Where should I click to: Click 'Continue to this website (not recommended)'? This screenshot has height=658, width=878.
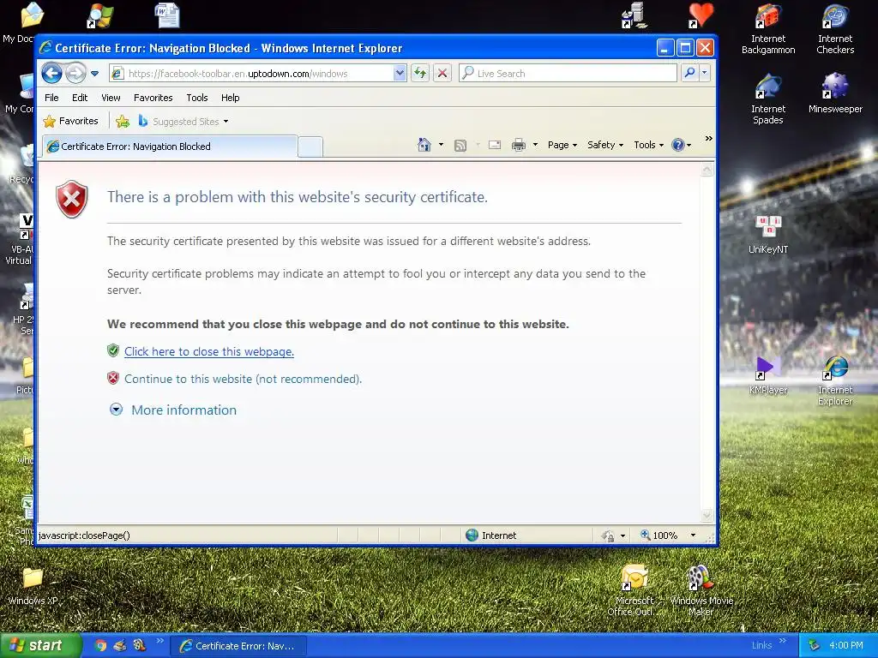[243, 379]
